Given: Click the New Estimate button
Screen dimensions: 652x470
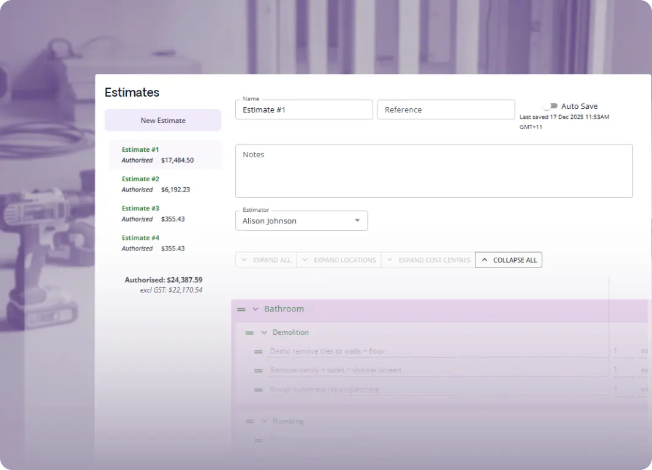Looking at the screenshot, I should pos(163,121).
